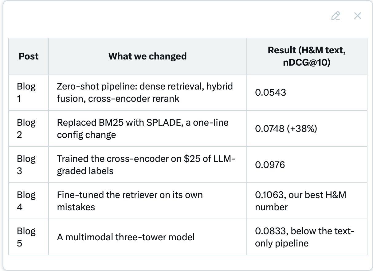Click the LLM-graded labels description cell
This screenshot has width=373, height=271.
tap(147, 165)
